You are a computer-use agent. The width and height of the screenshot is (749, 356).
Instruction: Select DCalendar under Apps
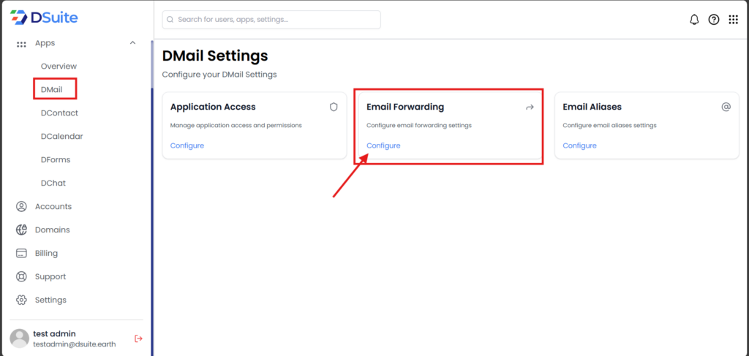(61, 136)
